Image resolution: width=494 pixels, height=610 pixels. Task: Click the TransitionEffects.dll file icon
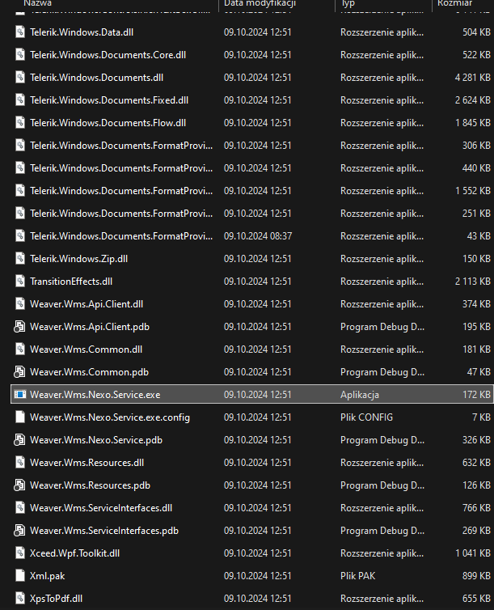pyautogui.click(x=20, y=282)
